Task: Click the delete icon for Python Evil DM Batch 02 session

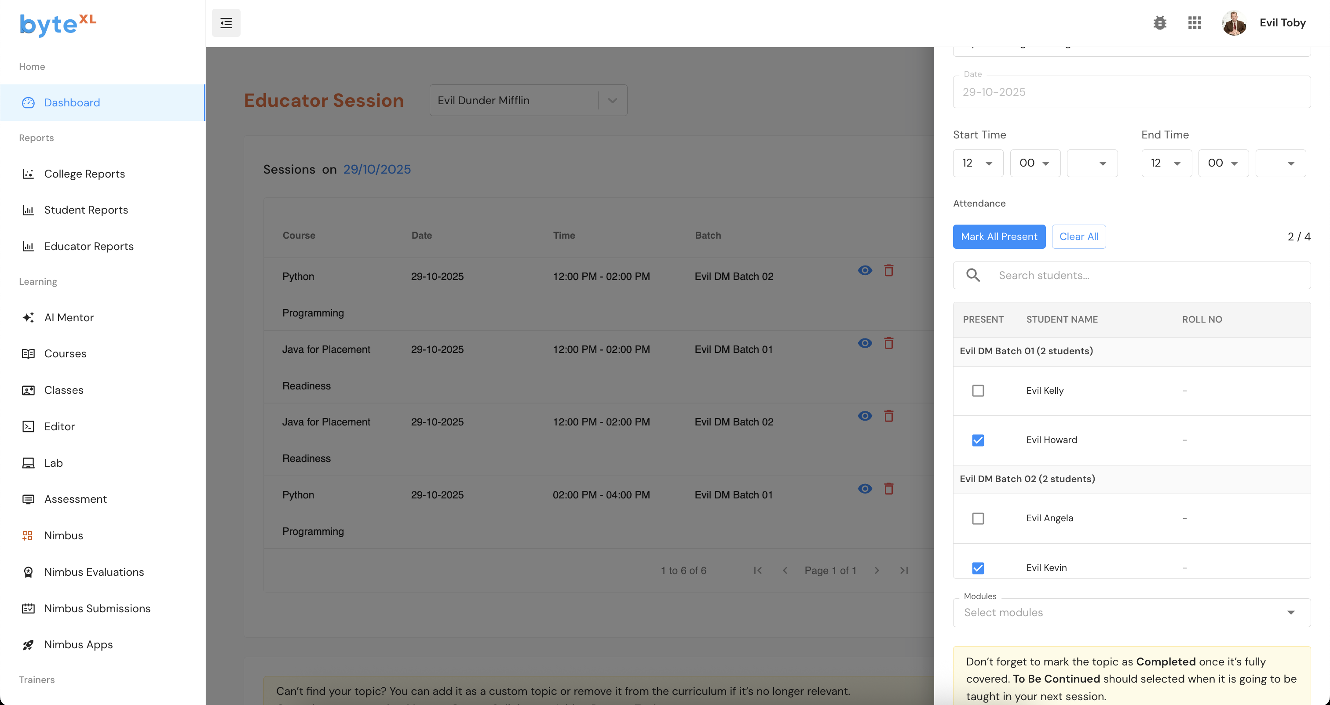Action: [x=888, y=270]
